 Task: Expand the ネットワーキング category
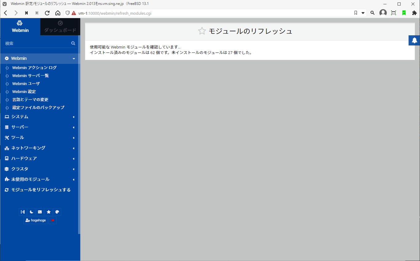(x=39, y=148)
